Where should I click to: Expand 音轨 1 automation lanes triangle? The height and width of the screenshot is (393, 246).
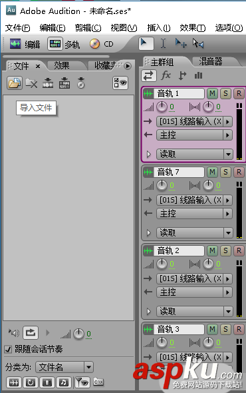point(149,154)
